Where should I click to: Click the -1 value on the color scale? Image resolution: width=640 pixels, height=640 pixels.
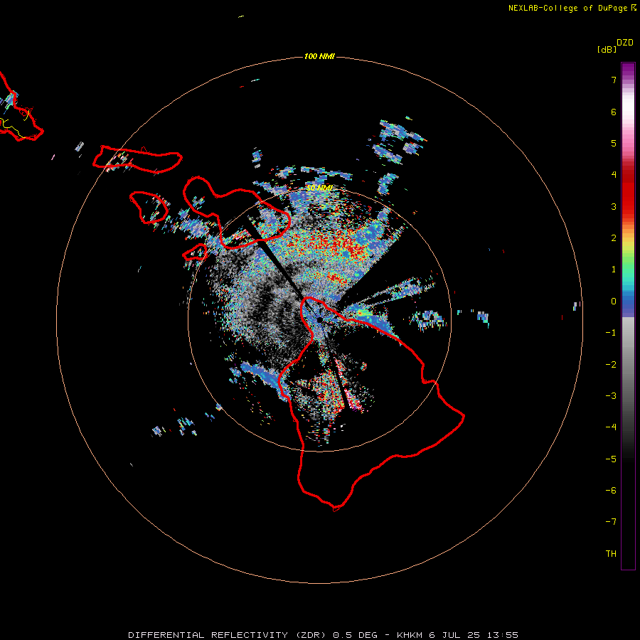[611, 333]
